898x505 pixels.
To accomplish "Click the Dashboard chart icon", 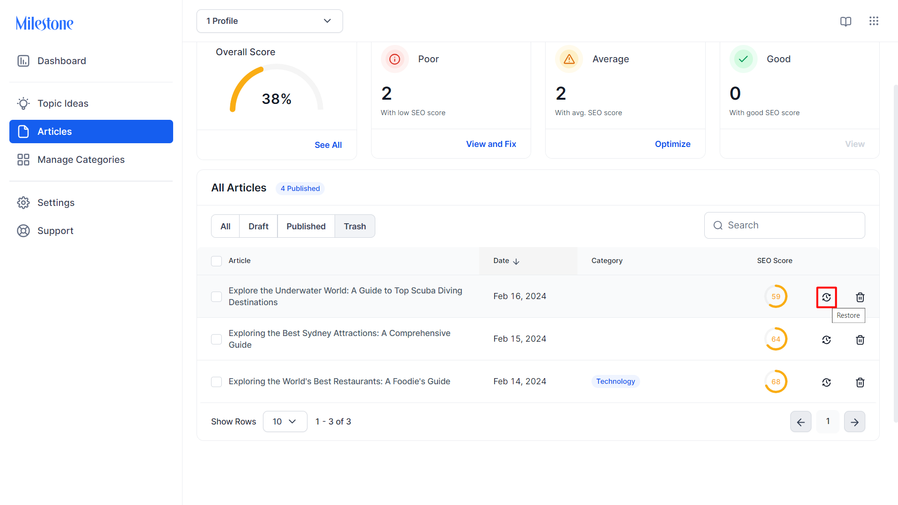I will 23,61.
